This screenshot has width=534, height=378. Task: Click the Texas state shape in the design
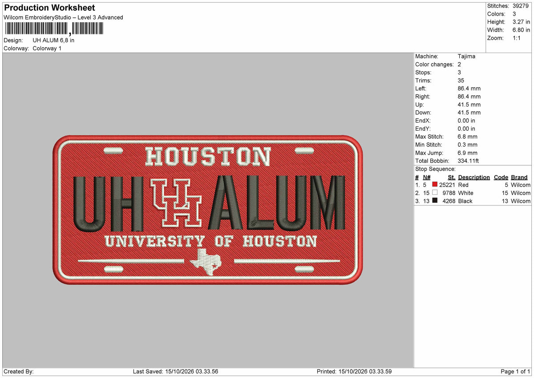(206, 262)
